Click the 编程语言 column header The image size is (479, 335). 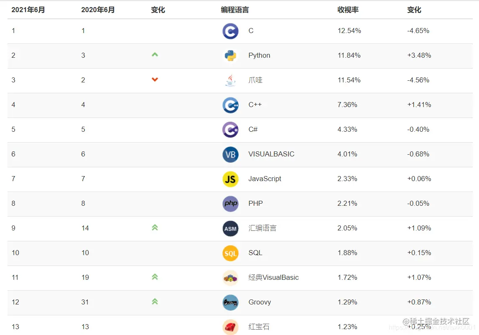[234, 10]
